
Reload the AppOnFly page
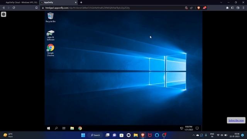14,8
